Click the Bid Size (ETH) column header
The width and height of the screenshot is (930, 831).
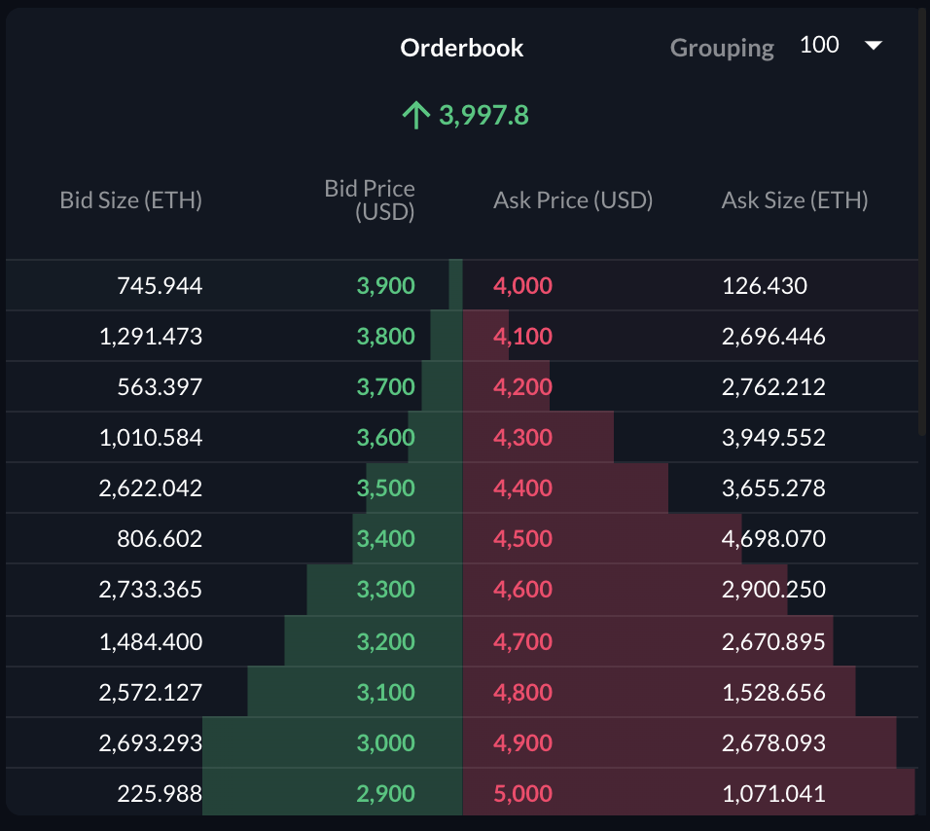[x=131, y=200]
